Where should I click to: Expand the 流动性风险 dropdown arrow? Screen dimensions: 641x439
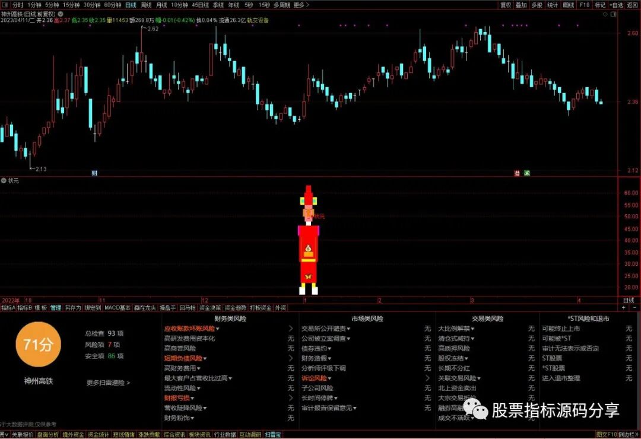(199, 389)
